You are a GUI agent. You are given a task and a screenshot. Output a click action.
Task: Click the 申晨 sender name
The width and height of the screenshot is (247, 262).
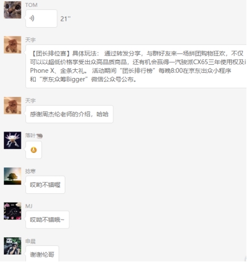pos(31,241)
